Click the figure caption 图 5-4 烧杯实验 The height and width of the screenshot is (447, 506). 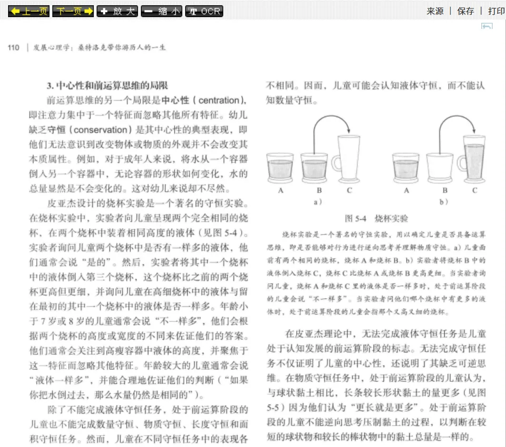pyautogui.click(x=376, y=219)
